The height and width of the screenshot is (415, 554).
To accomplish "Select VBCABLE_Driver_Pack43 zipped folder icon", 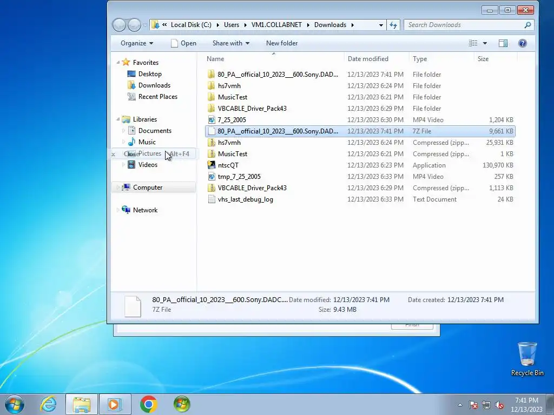I will coord(212,188).
